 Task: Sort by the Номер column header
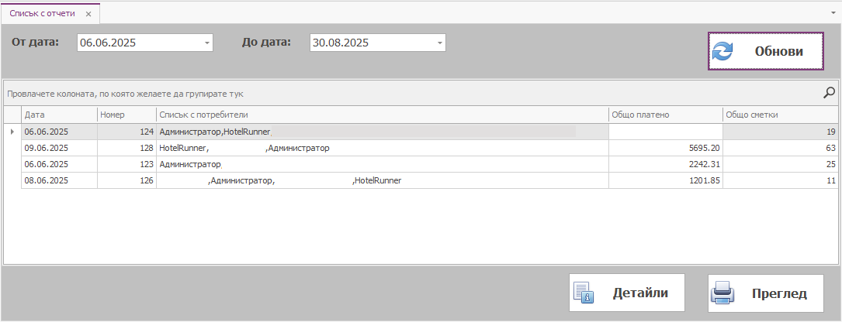coord(126,115)
